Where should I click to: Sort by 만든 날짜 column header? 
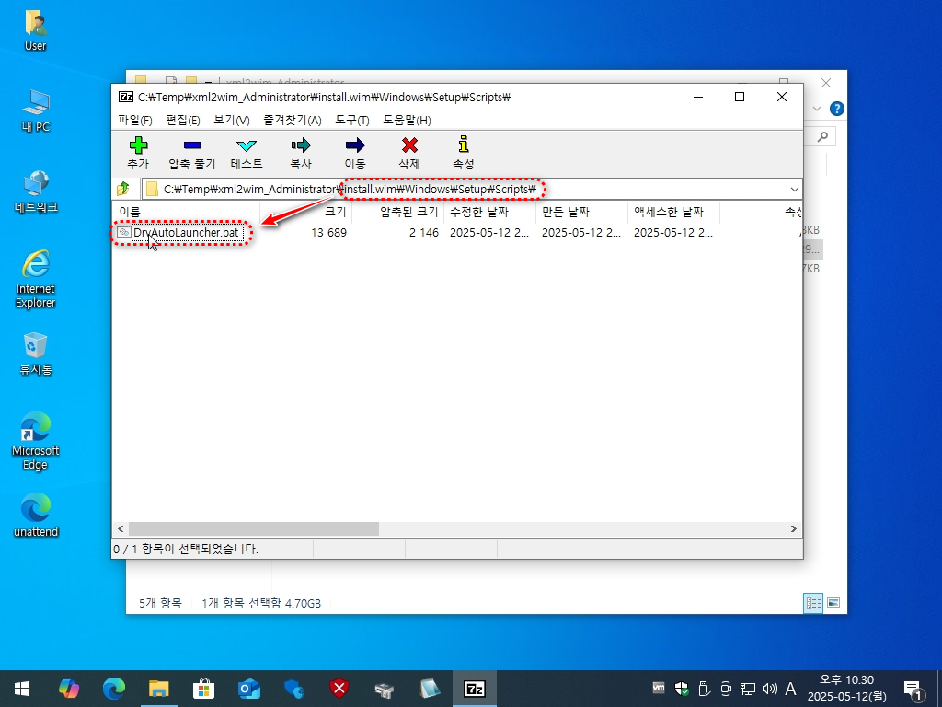(x=582, y=212)
